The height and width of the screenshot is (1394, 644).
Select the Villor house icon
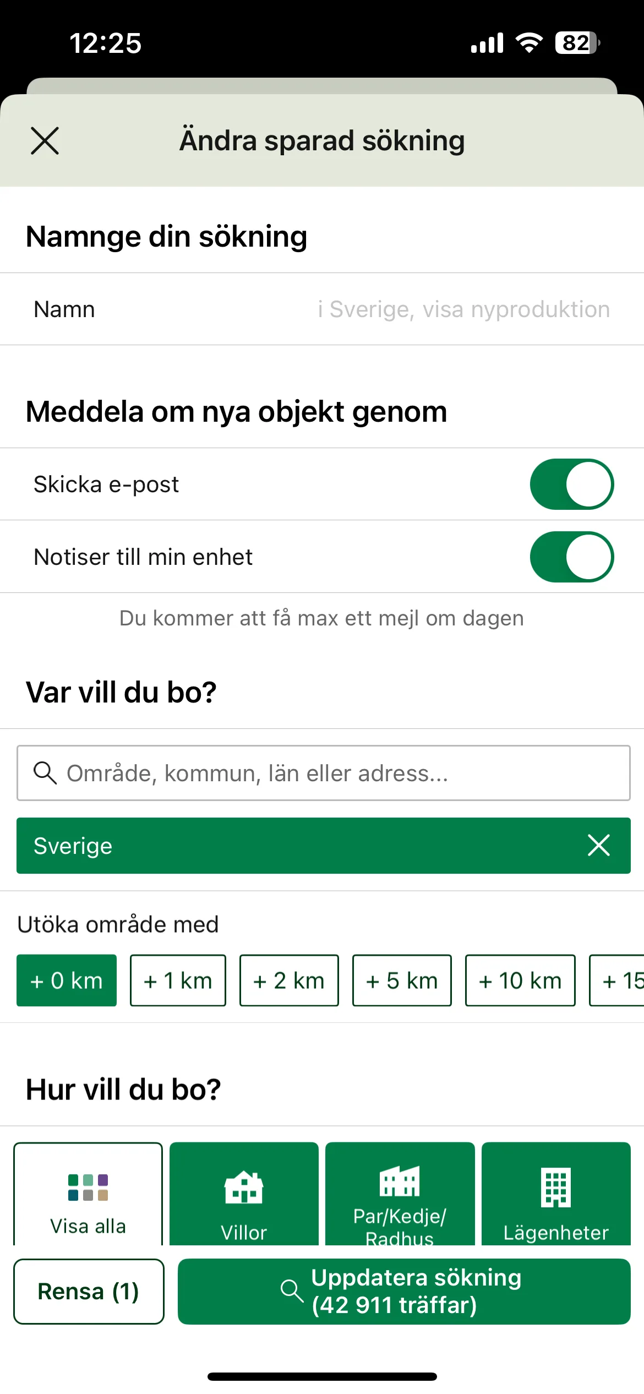244,1188
